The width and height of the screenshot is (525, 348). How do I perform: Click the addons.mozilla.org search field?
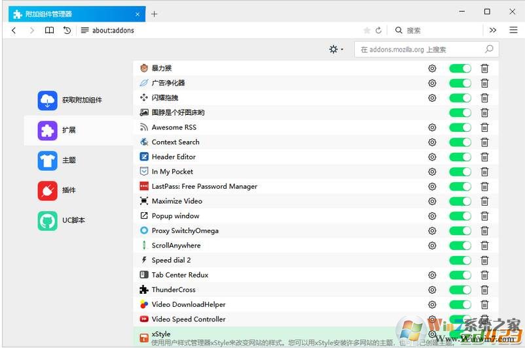tap(427, 50)
